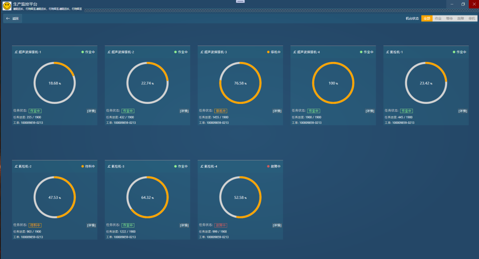Click the green status dot on 超声波焊接机-1
This screenshot has width=479, height=259.
coord(82,52)
